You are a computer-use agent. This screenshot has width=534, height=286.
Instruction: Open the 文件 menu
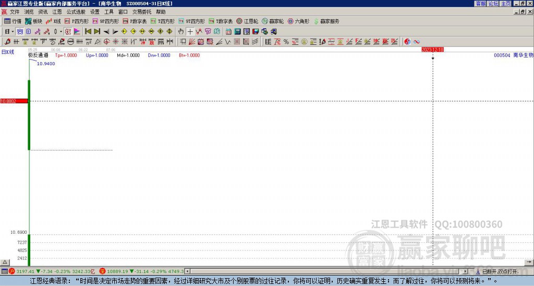pyautogui.click(x=15, y=12)
